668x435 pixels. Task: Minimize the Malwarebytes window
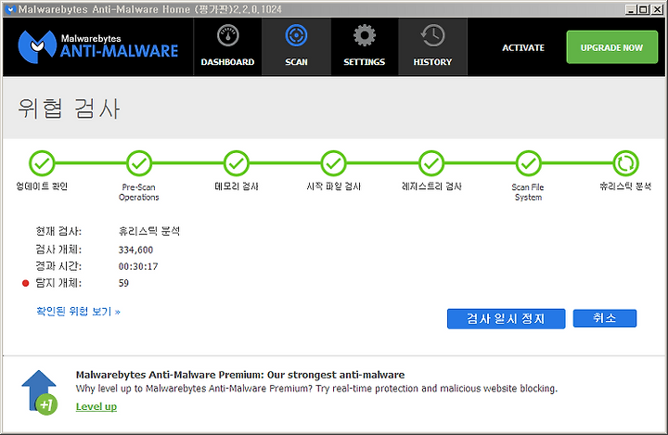tap(632, 9)
